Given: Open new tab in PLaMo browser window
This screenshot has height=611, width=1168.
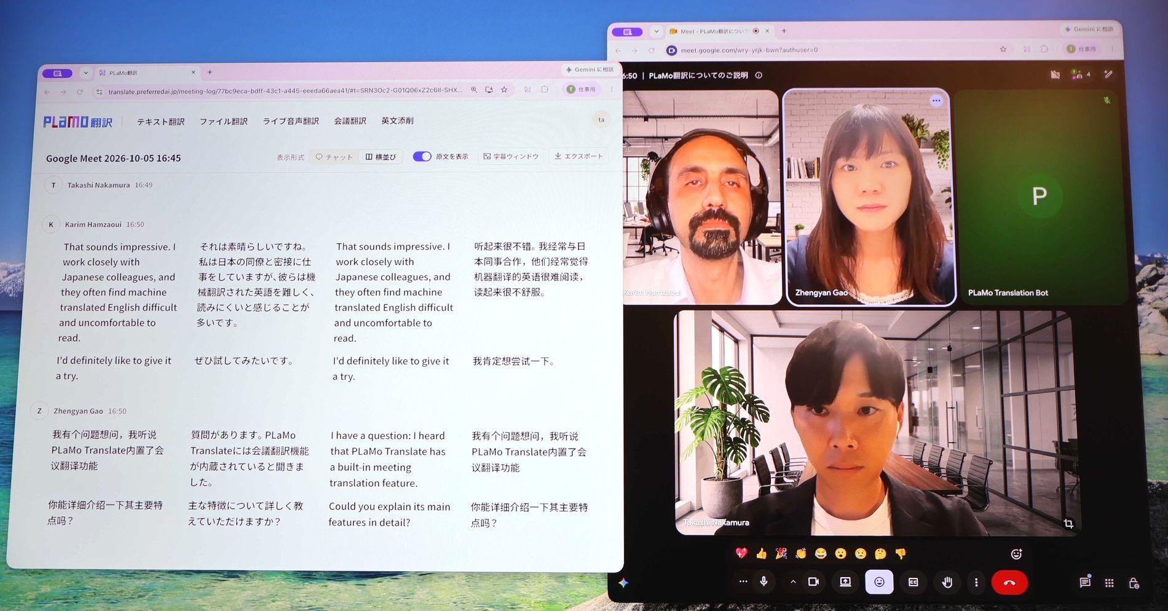Looking at the screenshot, I should (x=210, y=72).
